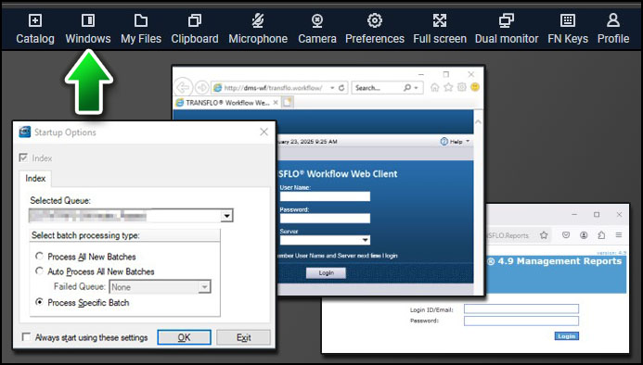The width and height of the screenshot is (643, 365).
Task: Expand the address bar dropdown arrow
Action: 332,88
